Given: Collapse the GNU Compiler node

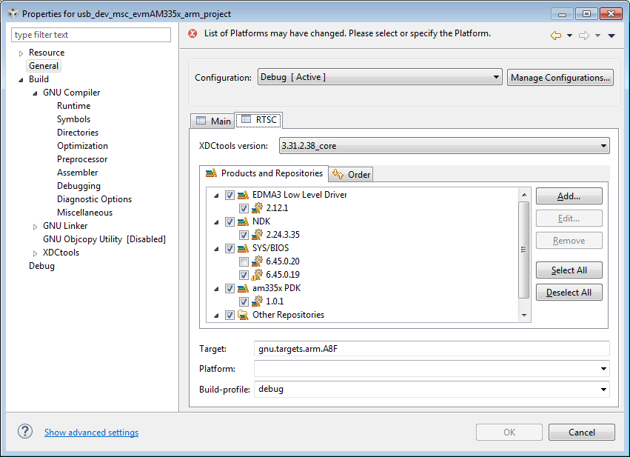Looking at the screenshot, I should pyautogui.click(x=35, y=93).
